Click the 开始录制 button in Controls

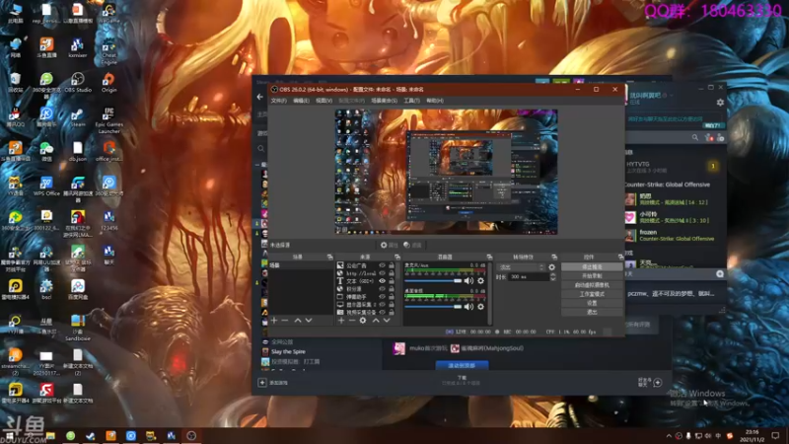[592, 276]
